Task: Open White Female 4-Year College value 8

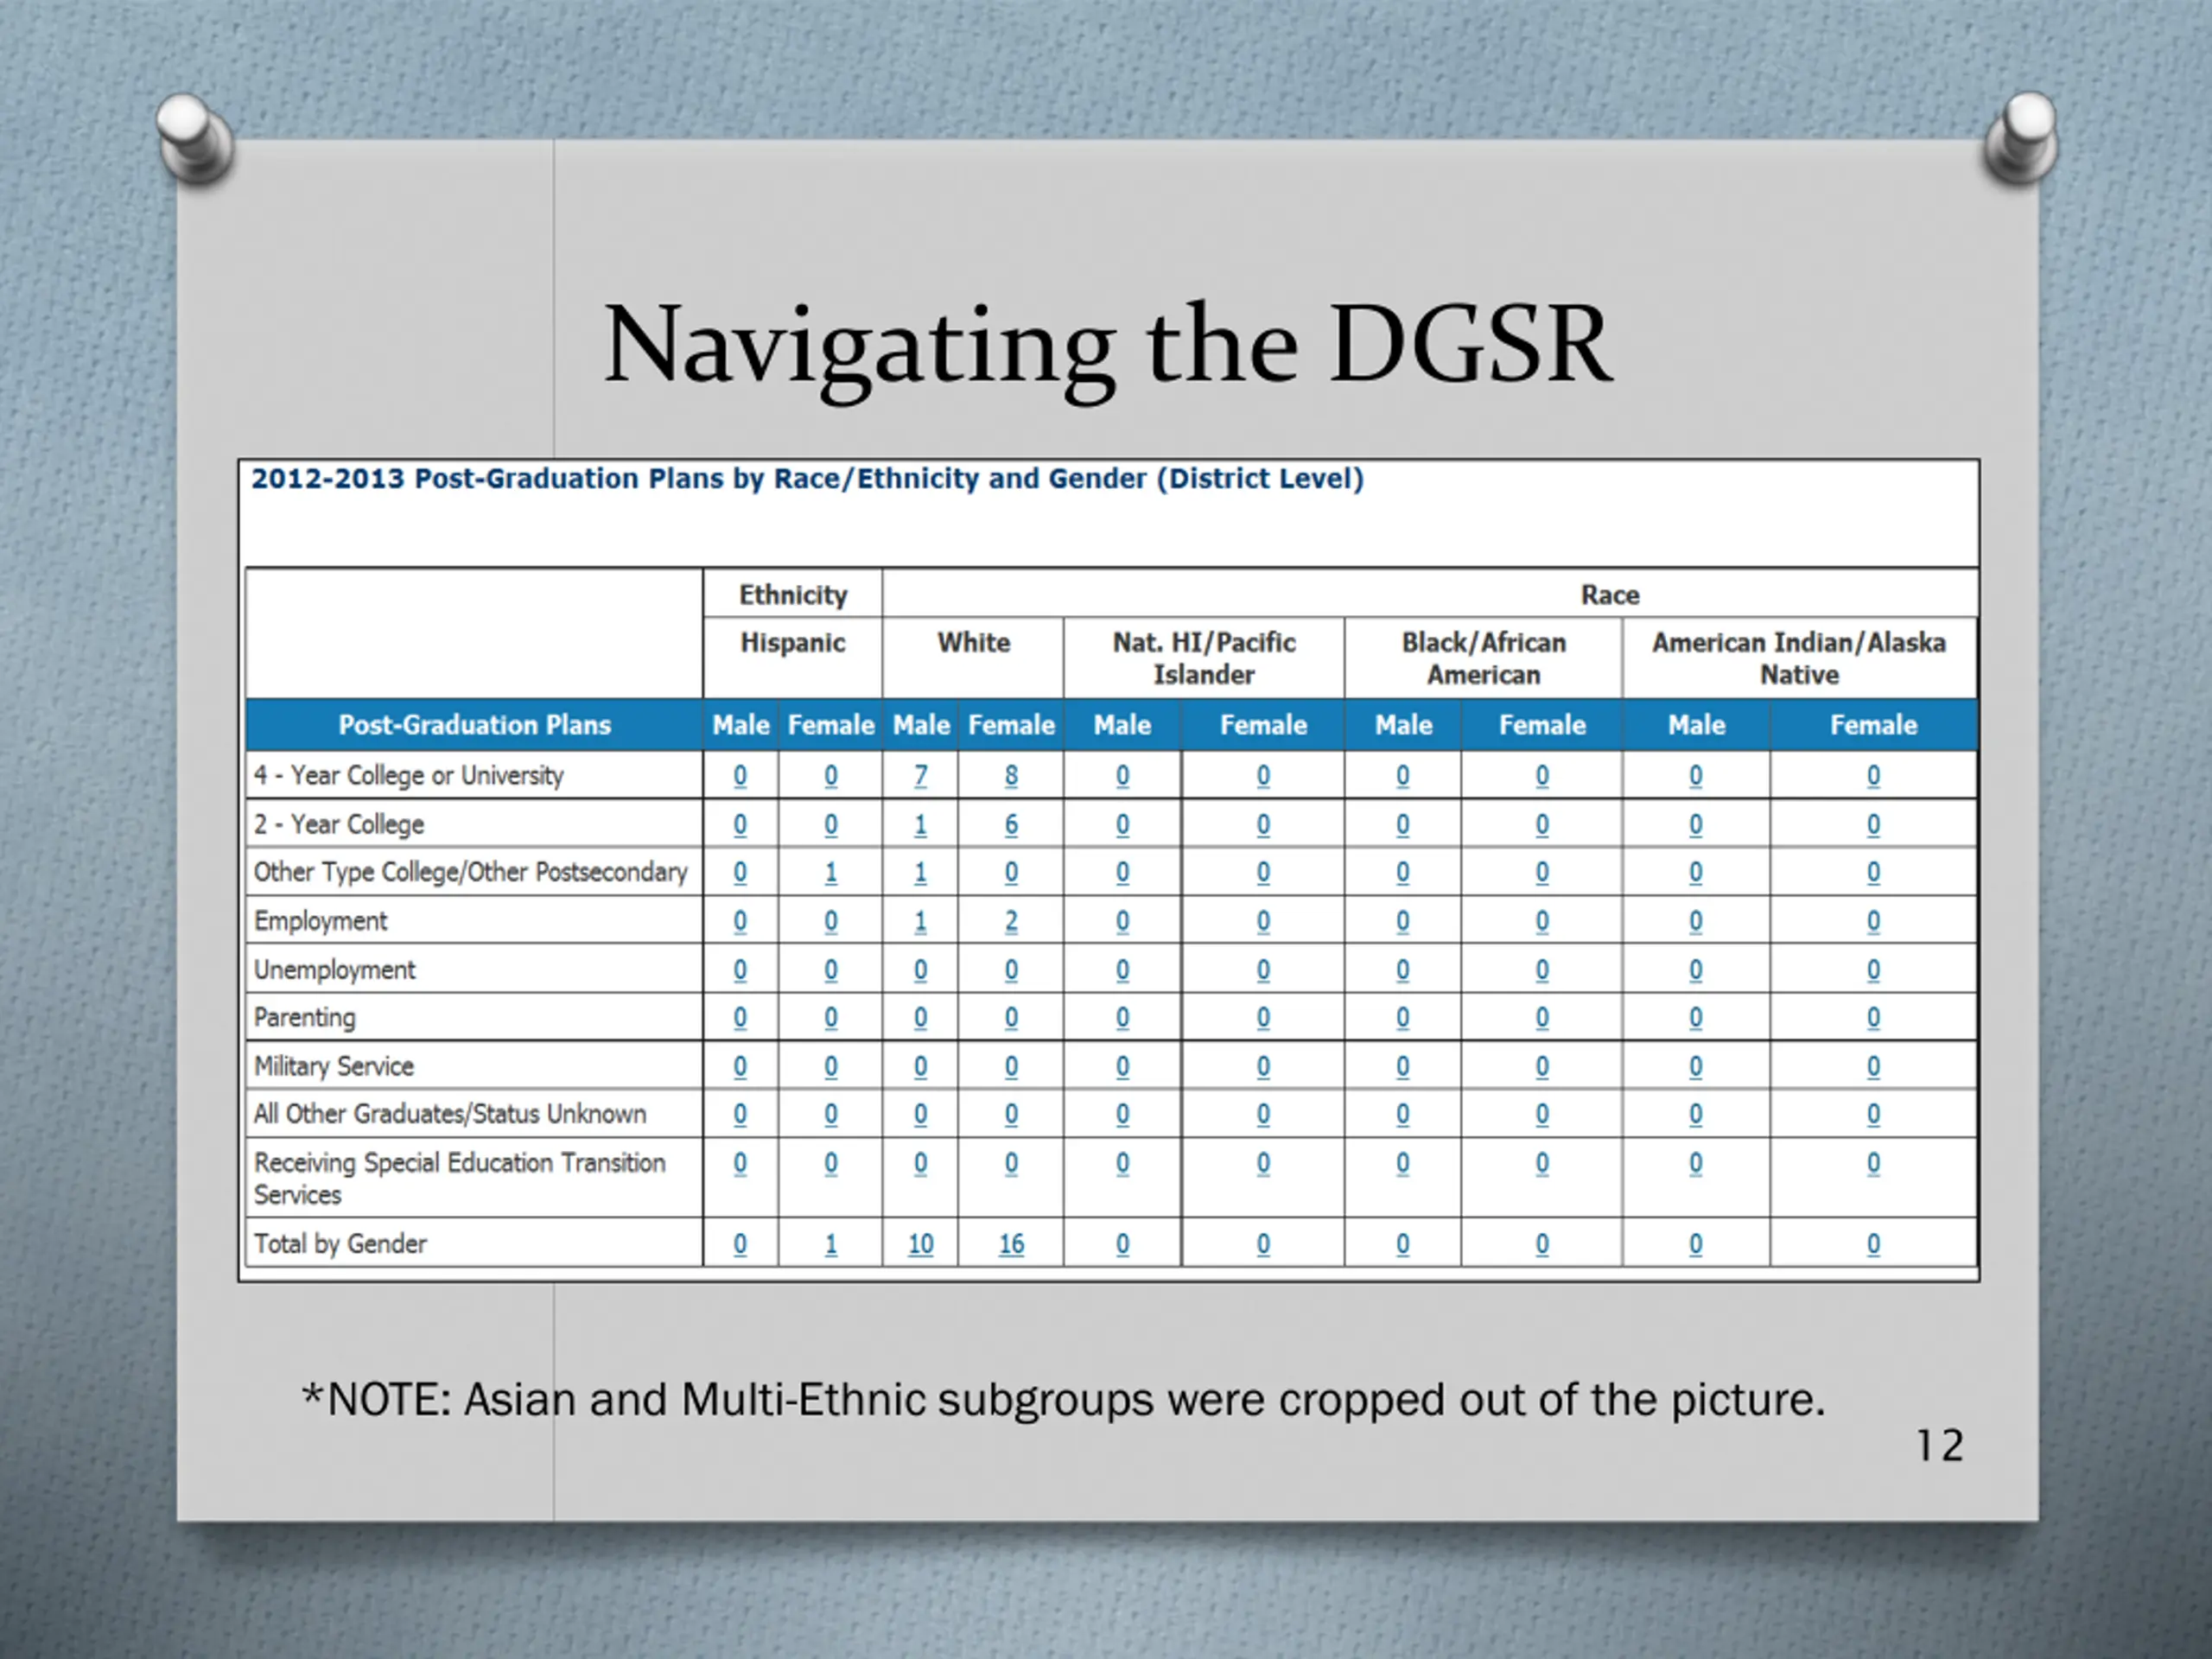Action: (1011, 776)
